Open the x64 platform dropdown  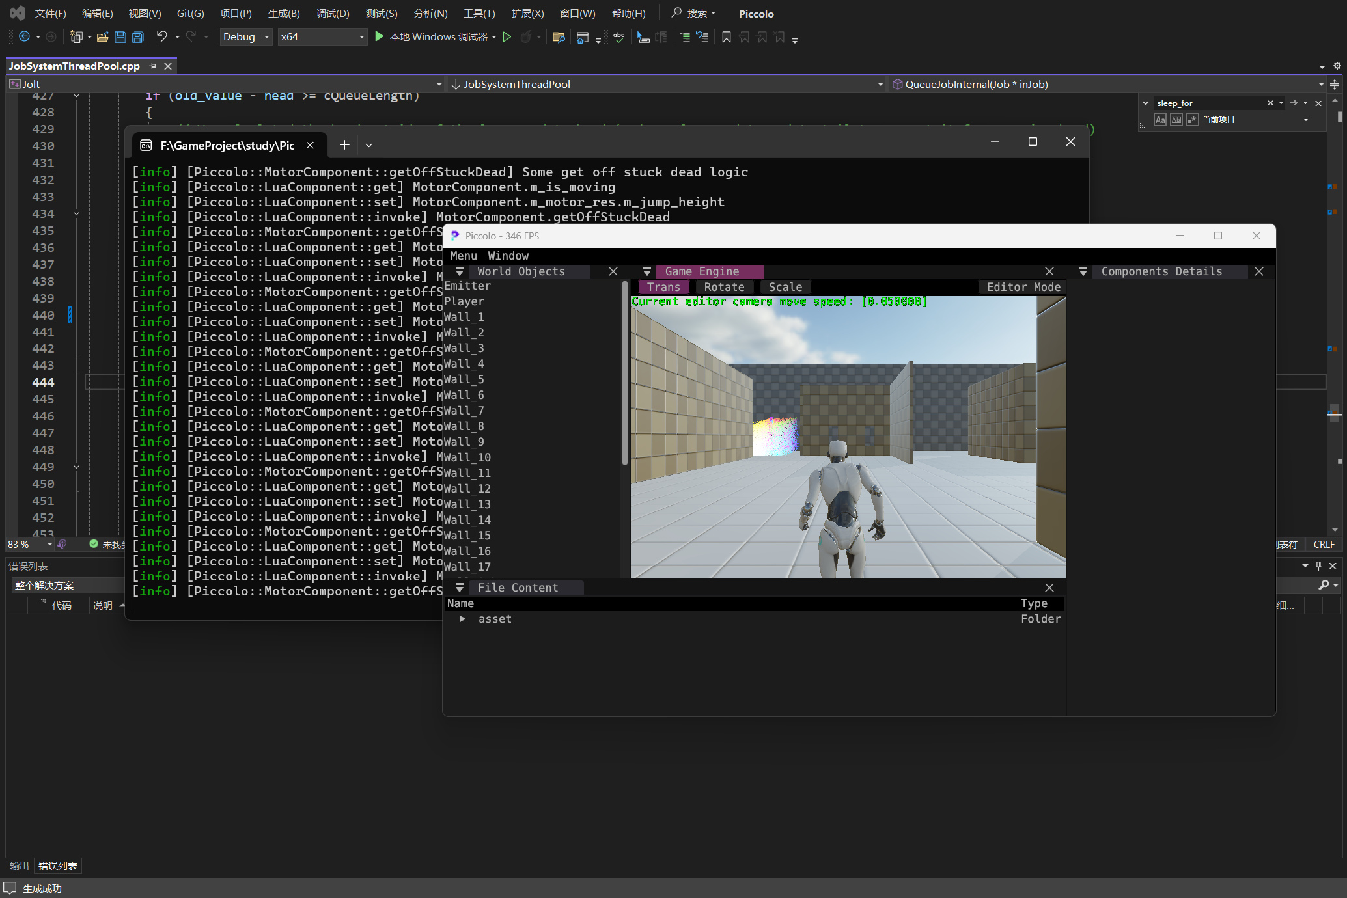tap(322, 37)
